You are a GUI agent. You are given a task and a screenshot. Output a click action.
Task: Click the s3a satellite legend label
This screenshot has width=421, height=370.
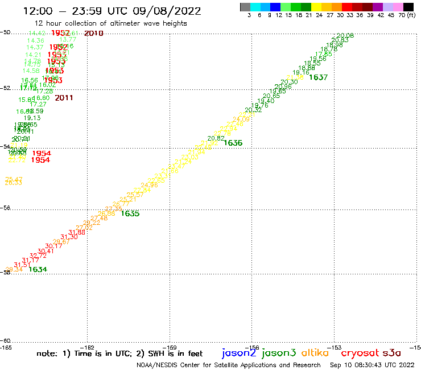(x=392, y=353)
